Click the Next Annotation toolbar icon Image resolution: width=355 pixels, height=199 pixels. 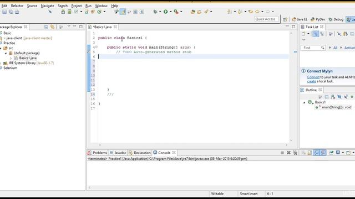click(229, 12)
